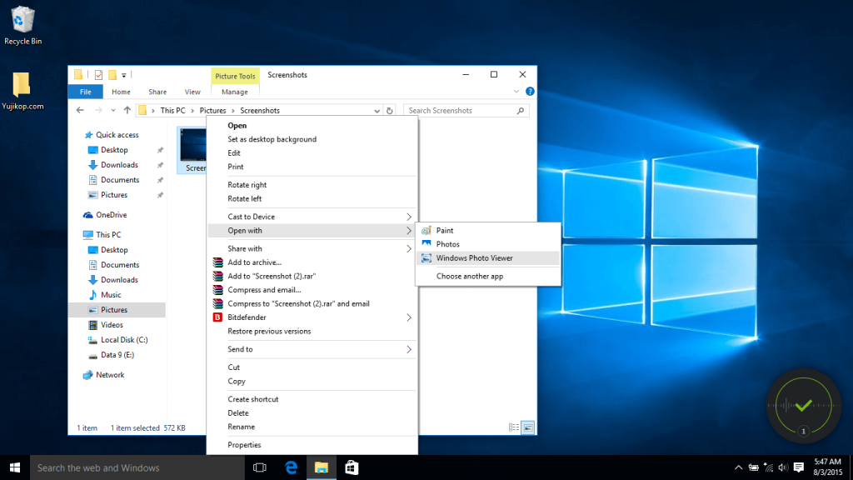Open the Recycle Bin desktop icon
Screen dimensions: 853x480
click(x=22, y=26)
